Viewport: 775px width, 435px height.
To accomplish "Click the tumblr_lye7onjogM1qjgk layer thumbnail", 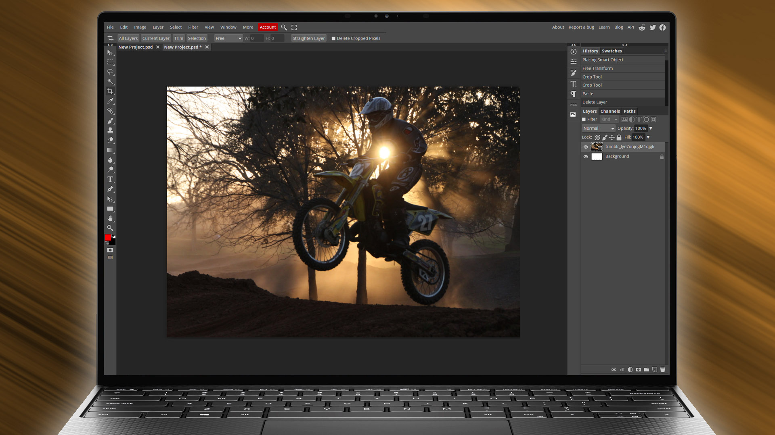I will (597, 147).
